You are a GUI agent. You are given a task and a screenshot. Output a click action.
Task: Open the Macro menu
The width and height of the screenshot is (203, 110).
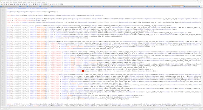click(x=32, y=2)
